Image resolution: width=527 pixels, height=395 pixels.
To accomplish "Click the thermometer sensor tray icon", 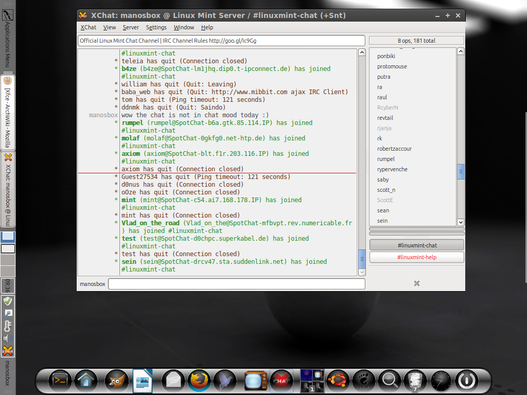I will click(x=7, y=326).
